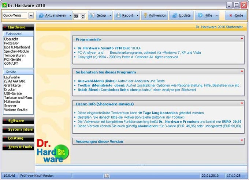Select COM/LPT entry
This screenshot has width=249, height=180.
pos(11,64)
